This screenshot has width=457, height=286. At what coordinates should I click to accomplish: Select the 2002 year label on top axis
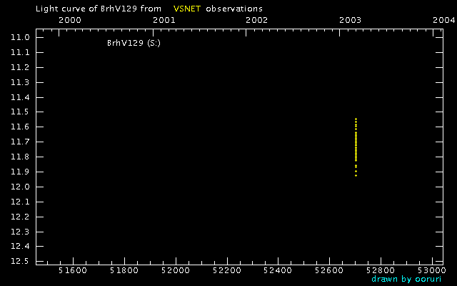coord(257,21)
